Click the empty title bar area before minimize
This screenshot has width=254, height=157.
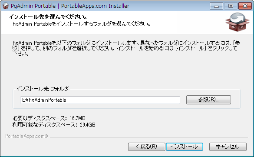(x=169, y=6)
